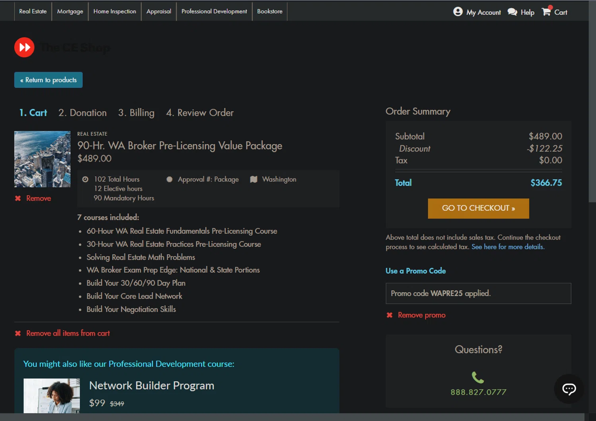This screenshot has height=421, width=596.
Task: Open the live chat bubble widget
Action: pyautogui.click(x=569, y=389)
